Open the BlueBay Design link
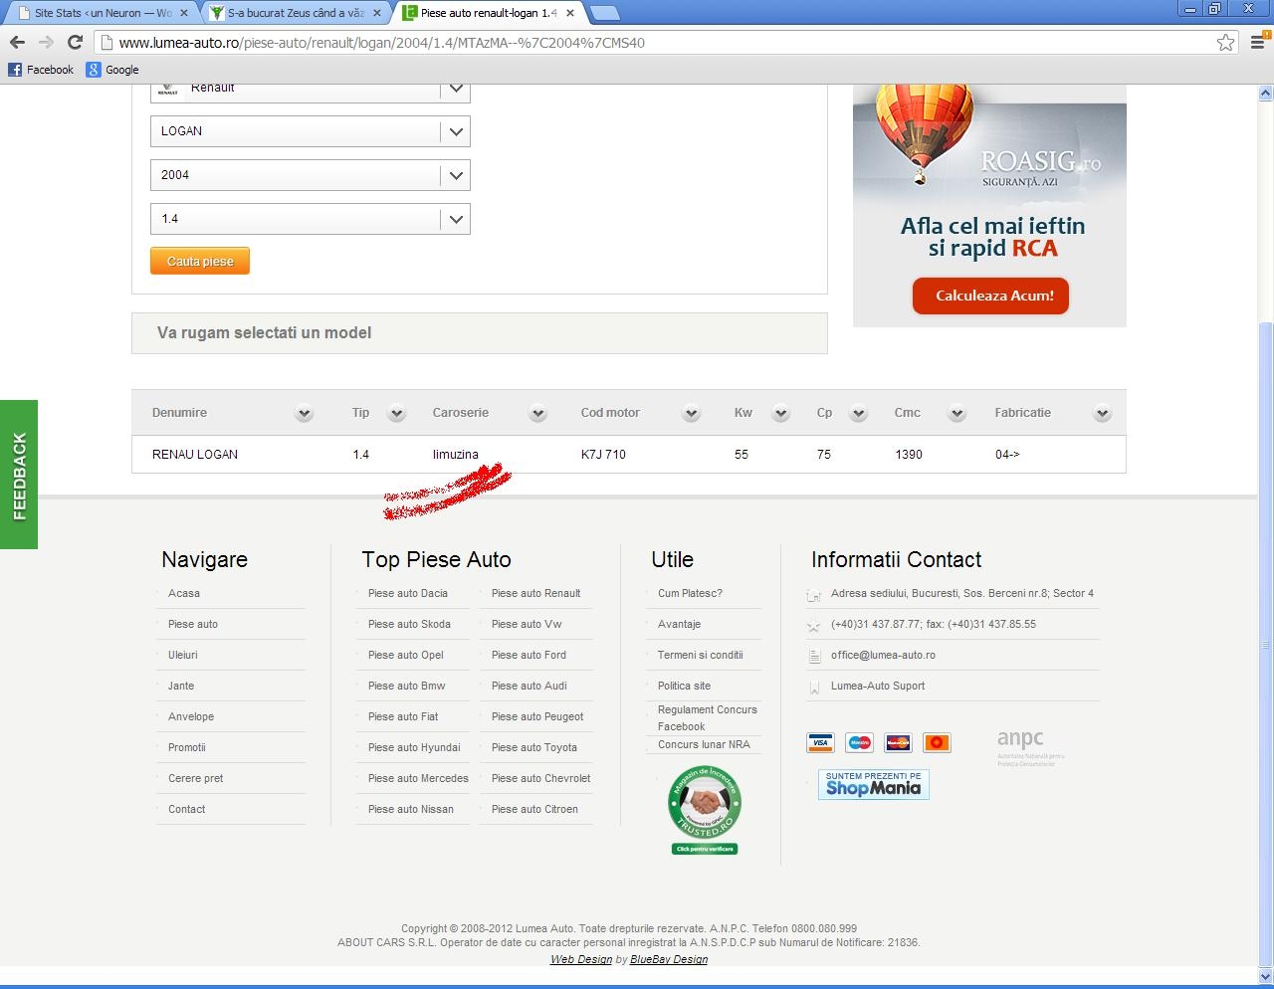This screenshot has height=989, width=1274. [x=669, y=959]
